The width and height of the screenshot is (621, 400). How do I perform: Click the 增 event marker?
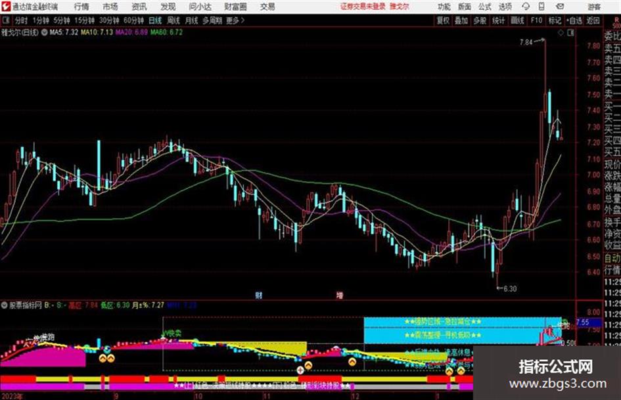pyautogui.click(x=339, y=295)
